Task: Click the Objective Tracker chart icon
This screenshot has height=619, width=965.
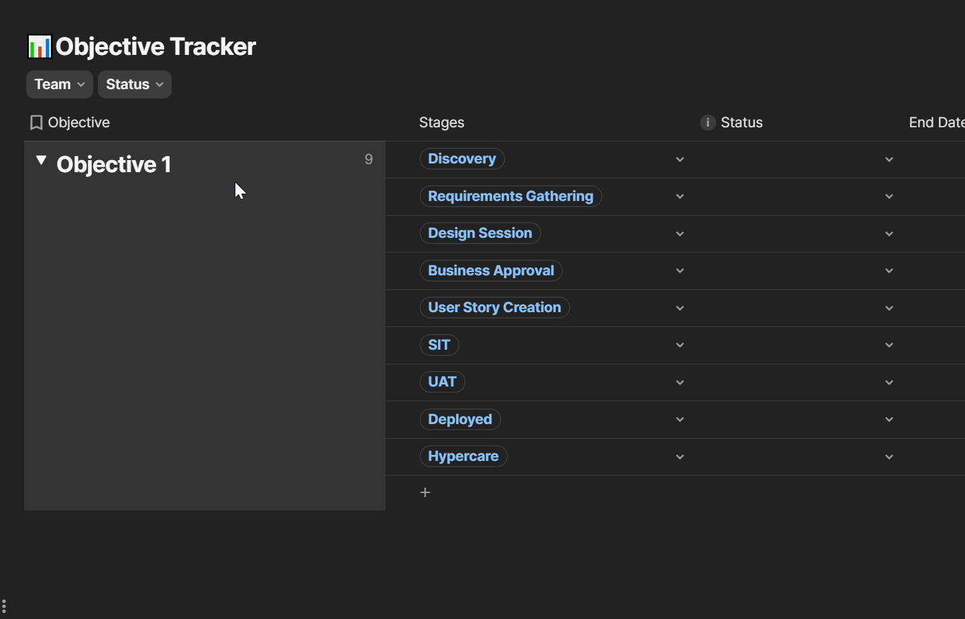Action: [40, 46]
